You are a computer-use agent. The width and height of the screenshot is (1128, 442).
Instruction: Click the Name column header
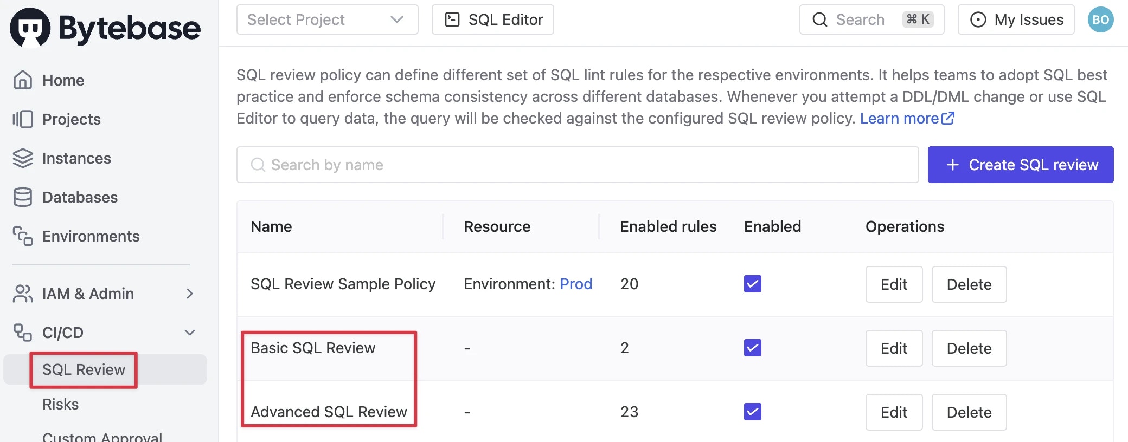click(x=271, y=226)
